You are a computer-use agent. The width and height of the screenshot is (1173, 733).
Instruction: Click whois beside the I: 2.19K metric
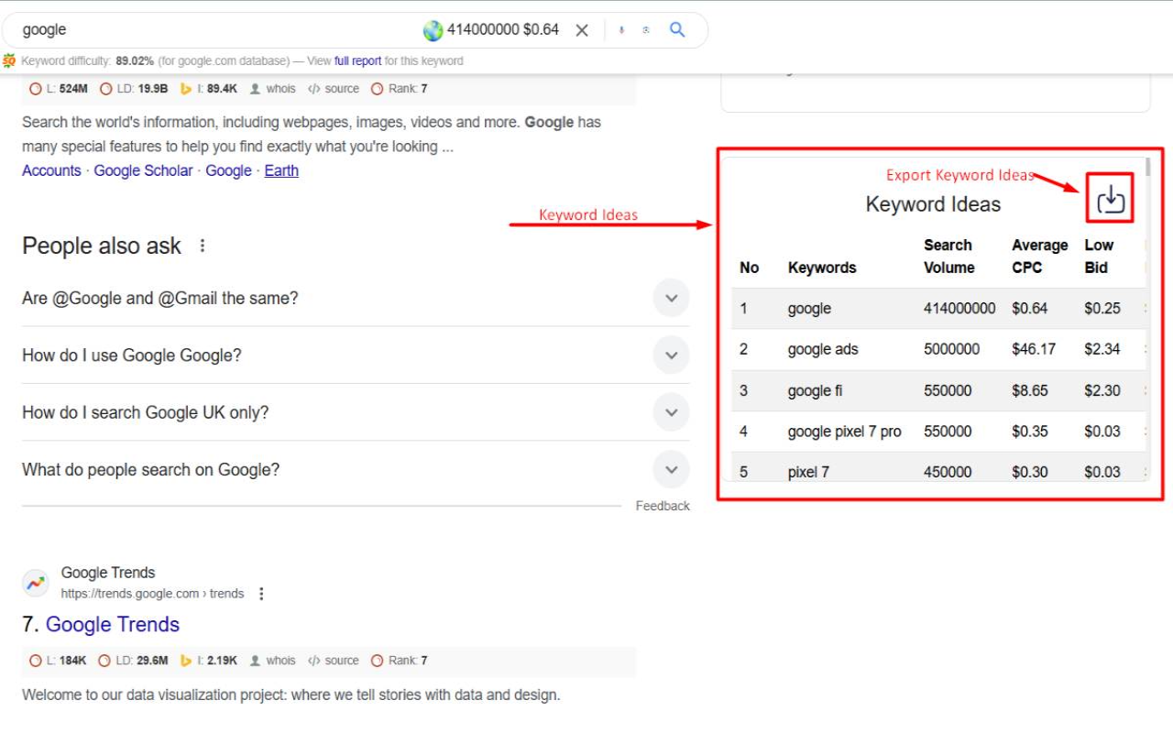[x=273, y=661]
